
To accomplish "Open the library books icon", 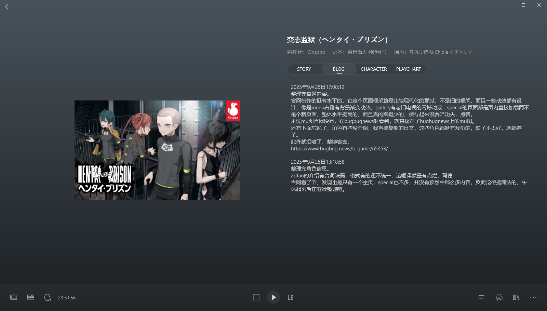I will tap(516, 297).
